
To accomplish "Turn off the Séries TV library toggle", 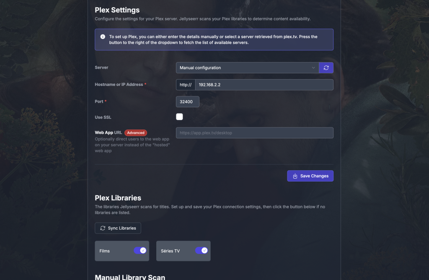I will point(202,250).
